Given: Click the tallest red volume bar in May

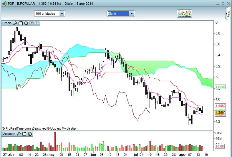Looking at the screenshot, I should [x=55, y=141].
